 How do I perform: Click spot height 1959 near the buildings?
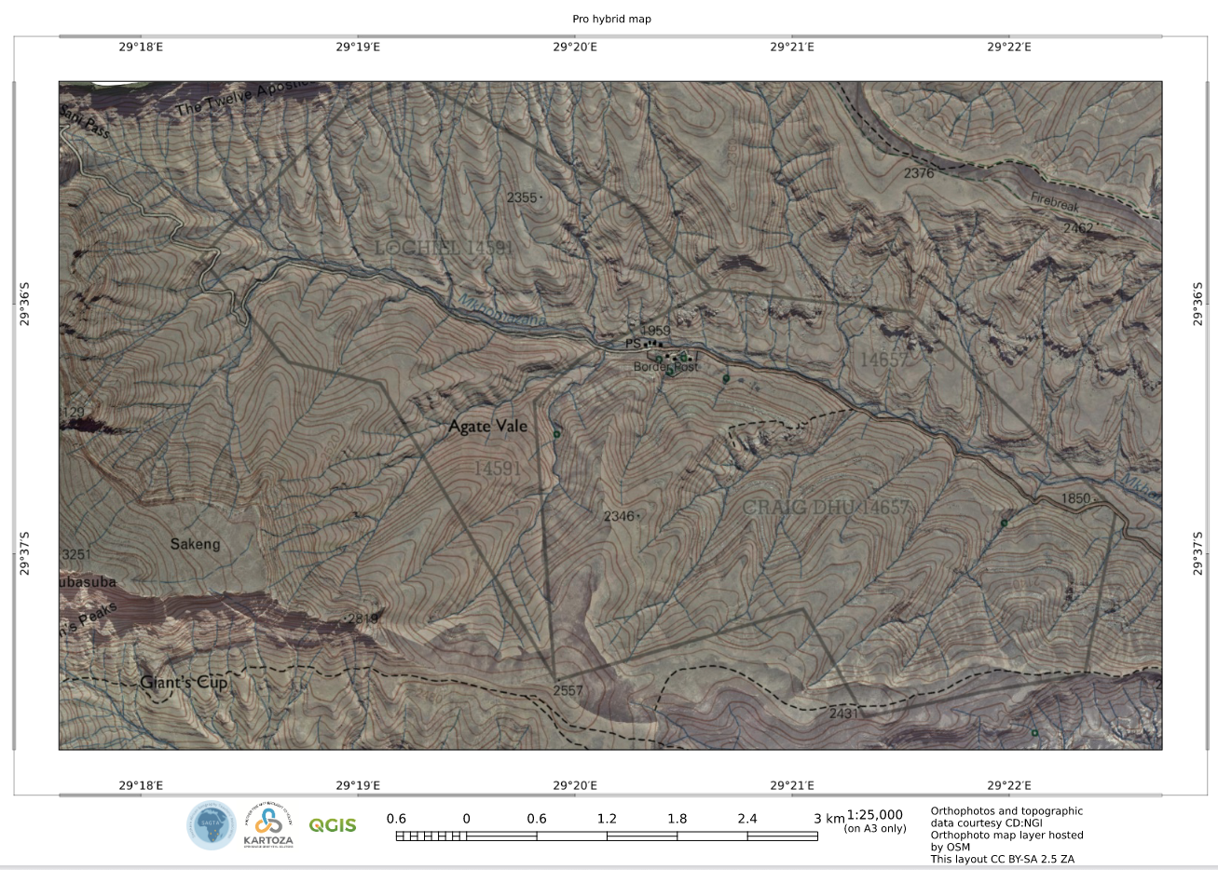656,331
